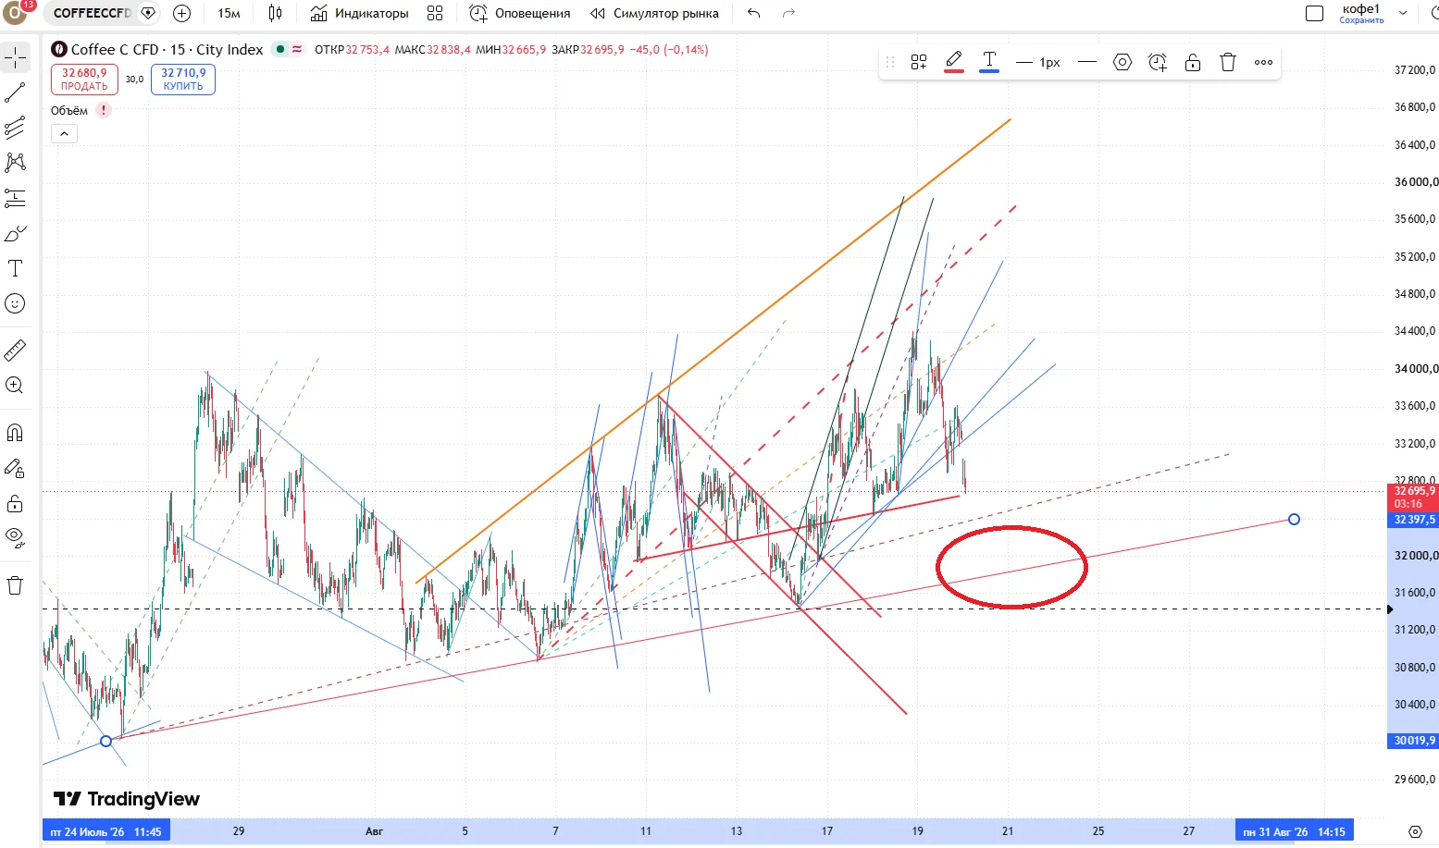
Task: Lock all drawings from the left sidebar
Action: (15, 503)
